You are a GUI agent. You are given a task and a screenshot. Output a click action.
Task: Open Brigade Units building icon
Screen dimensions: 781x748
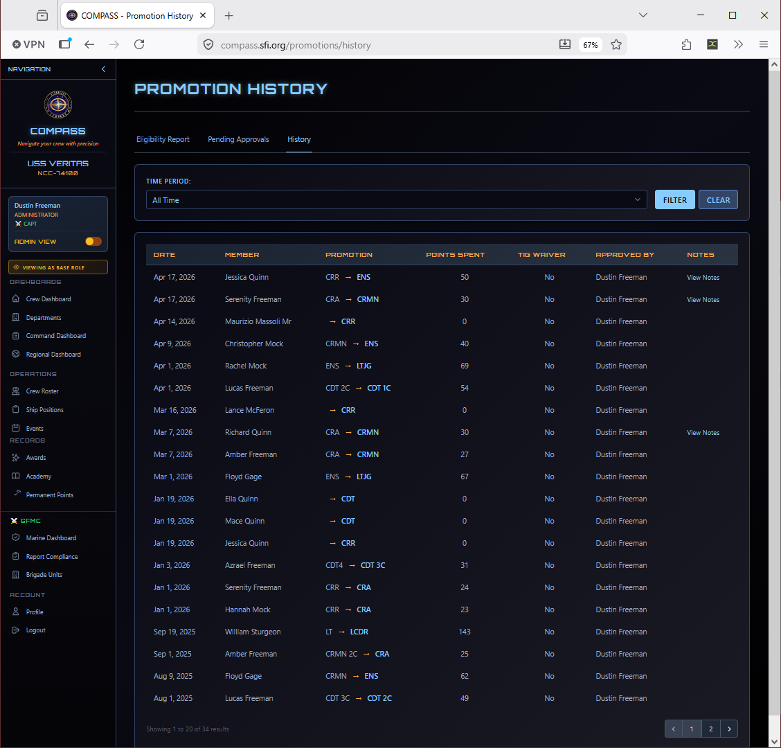click(15, 575)
